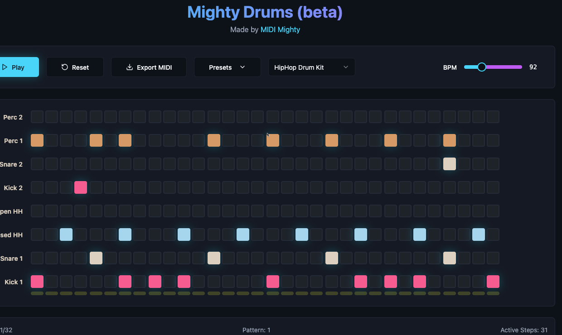The width and height of the screenshot is (562, 335).
Task: Turn off the first Kick 1 step
Action: [37, 281]
